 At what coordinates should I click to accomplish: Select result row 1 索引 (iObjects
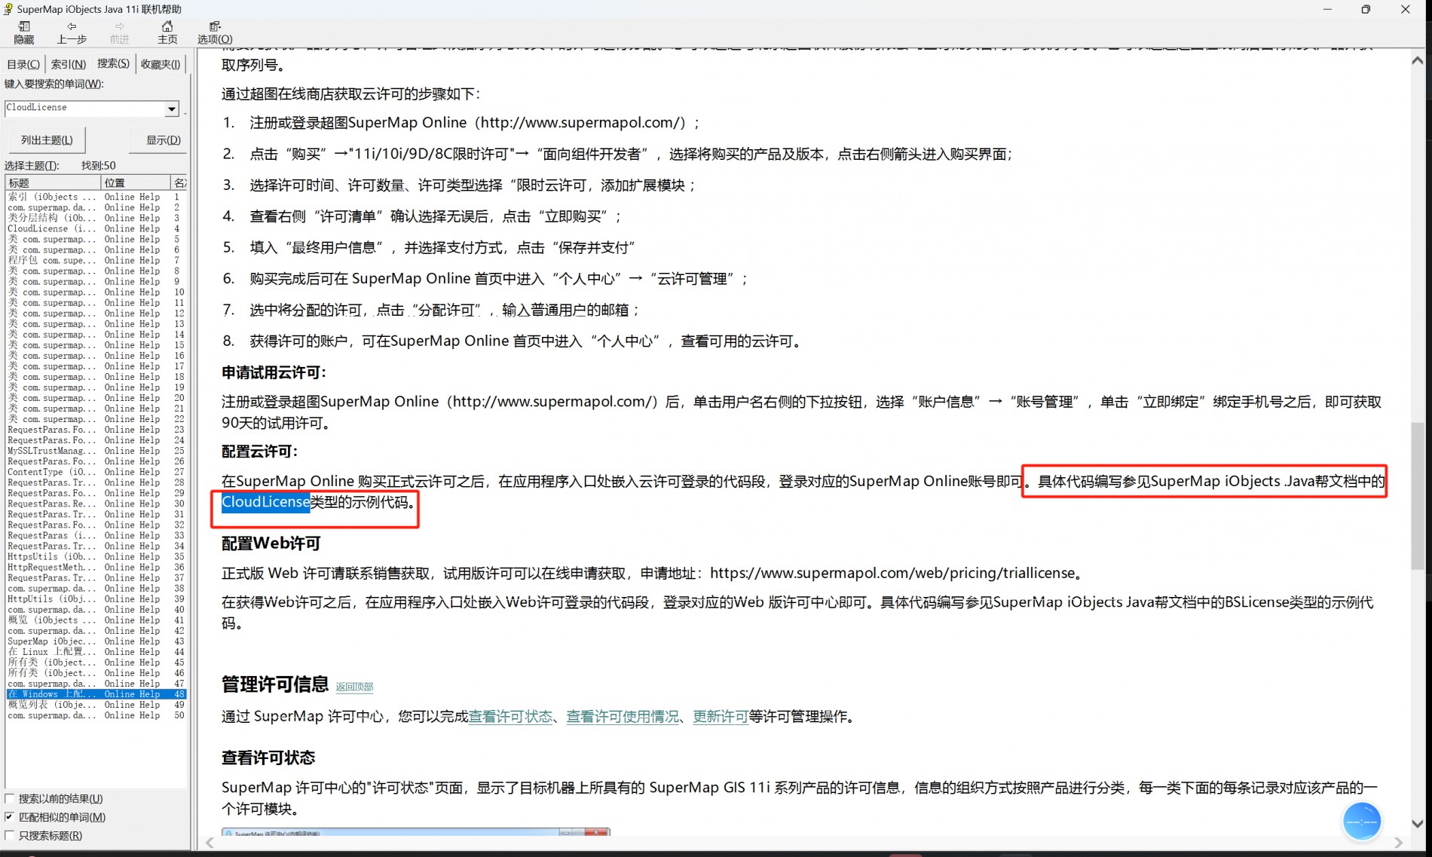click(96, 197)
